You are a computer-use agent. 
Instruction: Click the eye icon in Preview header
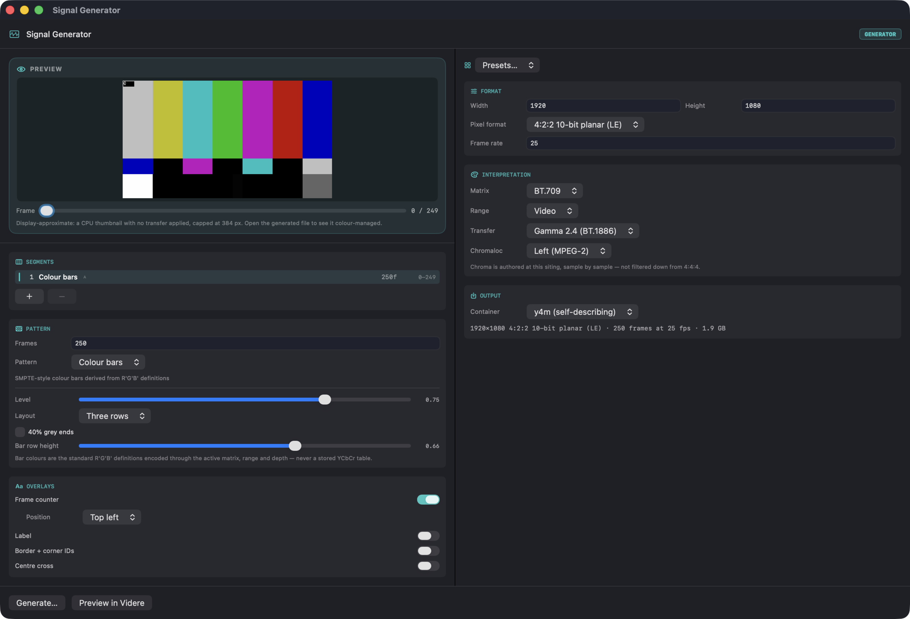tap(21, 69)
